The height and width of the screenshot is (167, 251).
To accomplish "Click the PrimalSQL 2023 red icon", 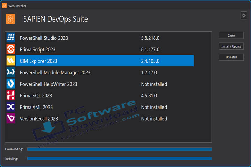I will pyautogui.click(x=11, y=95).
